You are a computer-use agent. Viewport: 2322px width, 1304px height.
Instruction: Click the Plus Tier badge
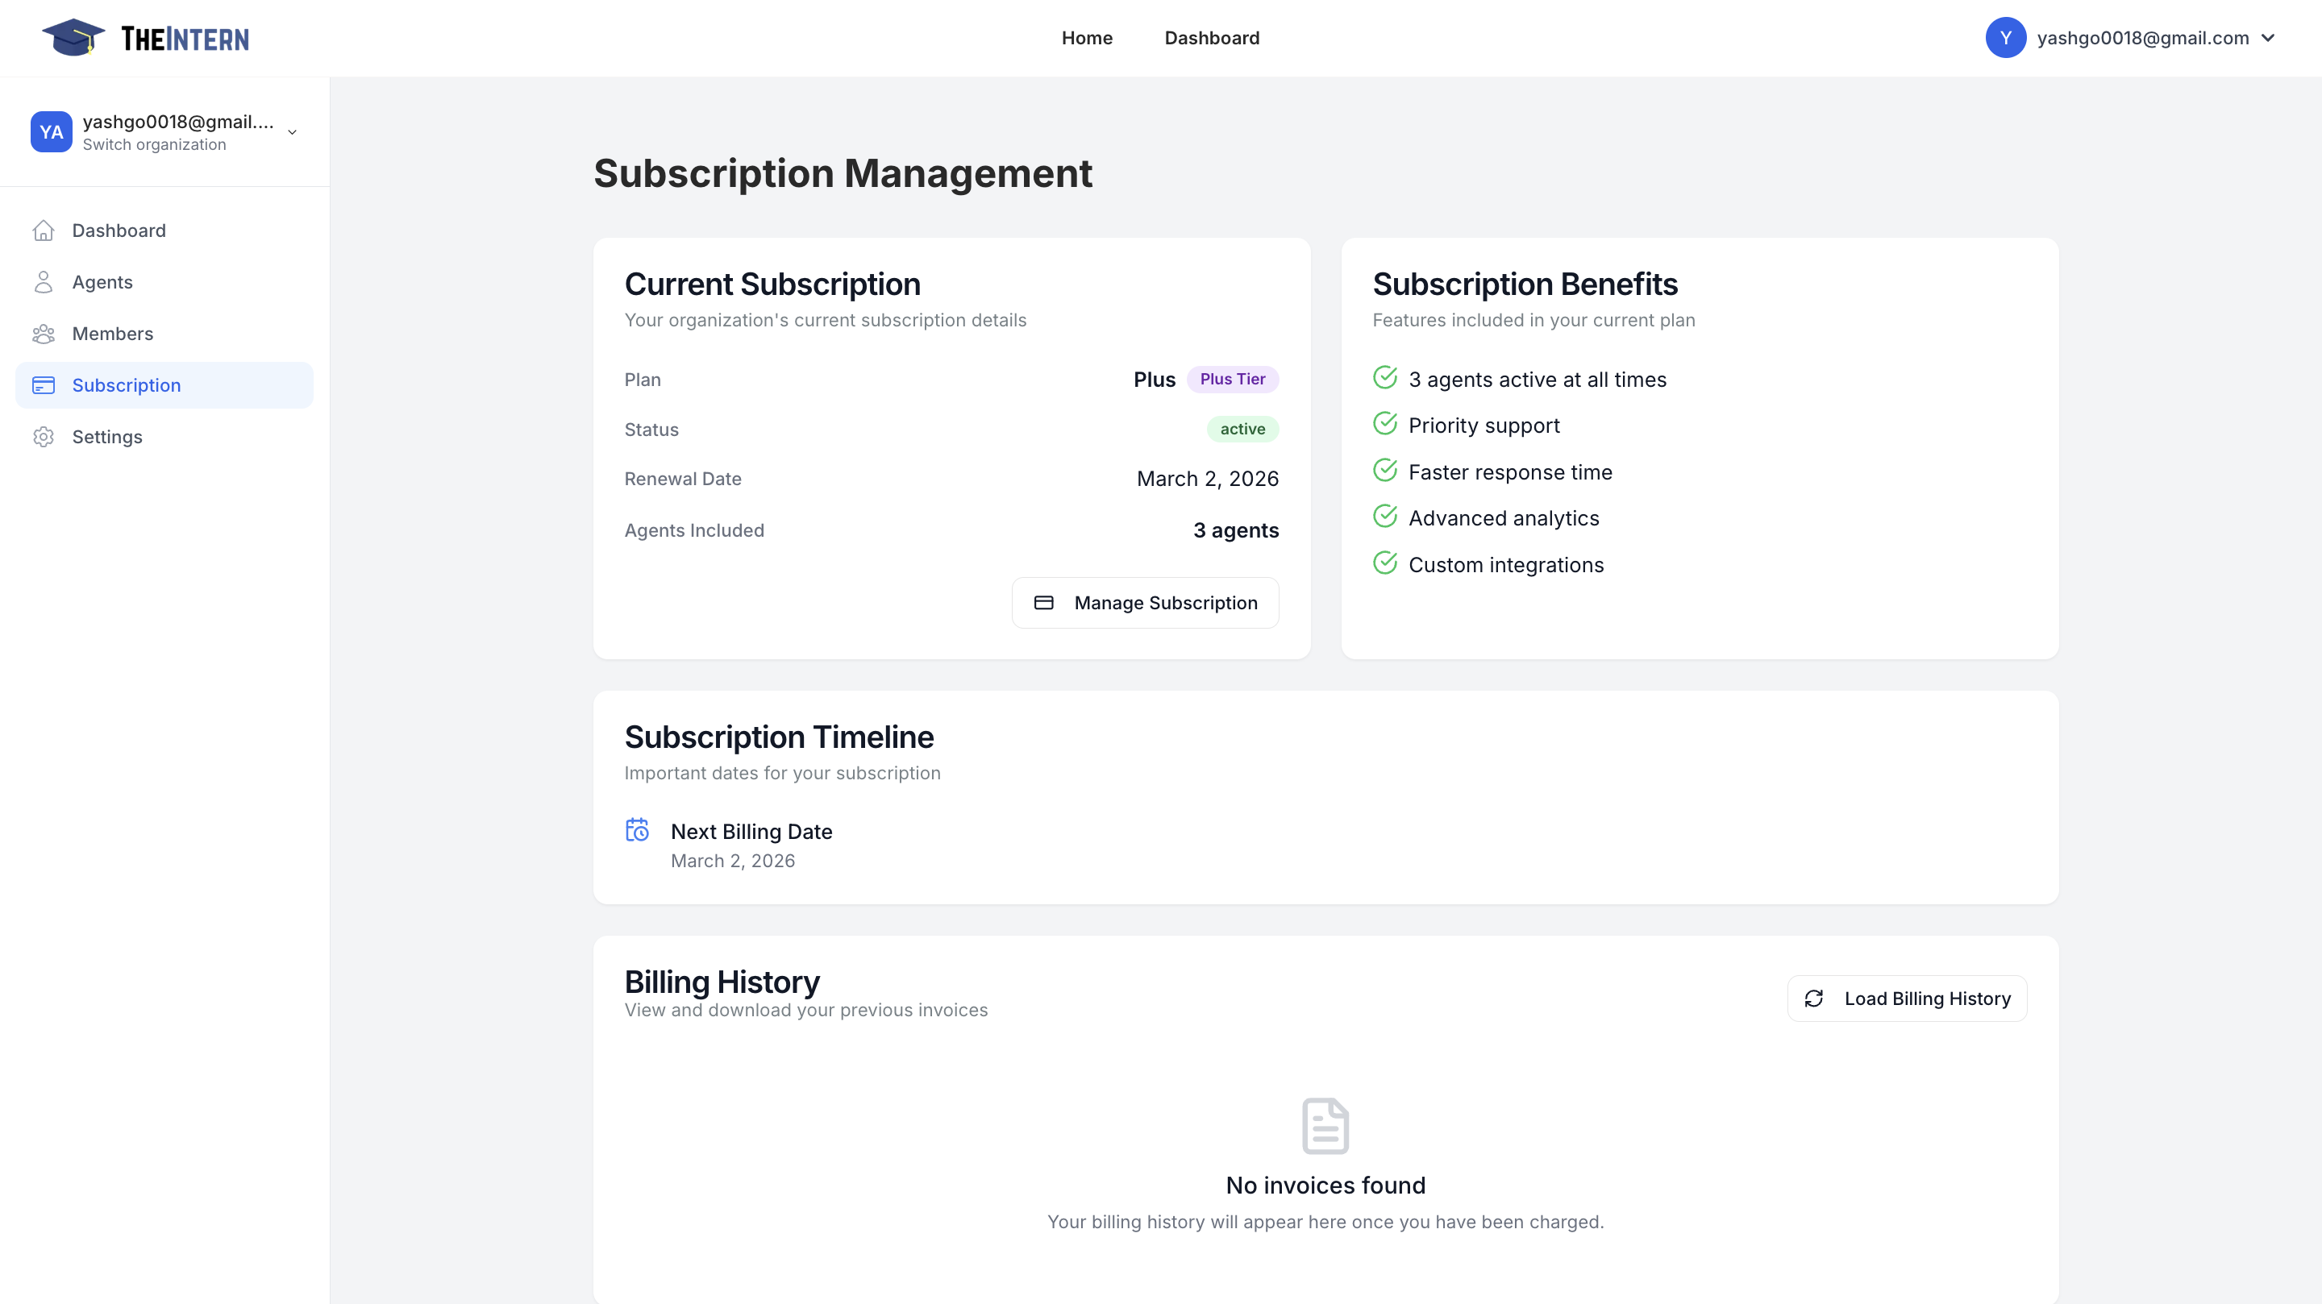[1233, 379]
